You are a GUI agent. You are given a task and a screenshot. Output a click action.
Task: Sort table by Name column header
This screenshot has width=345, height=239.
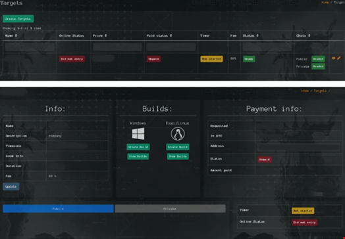pyautogui.click(x=11, y=35)
